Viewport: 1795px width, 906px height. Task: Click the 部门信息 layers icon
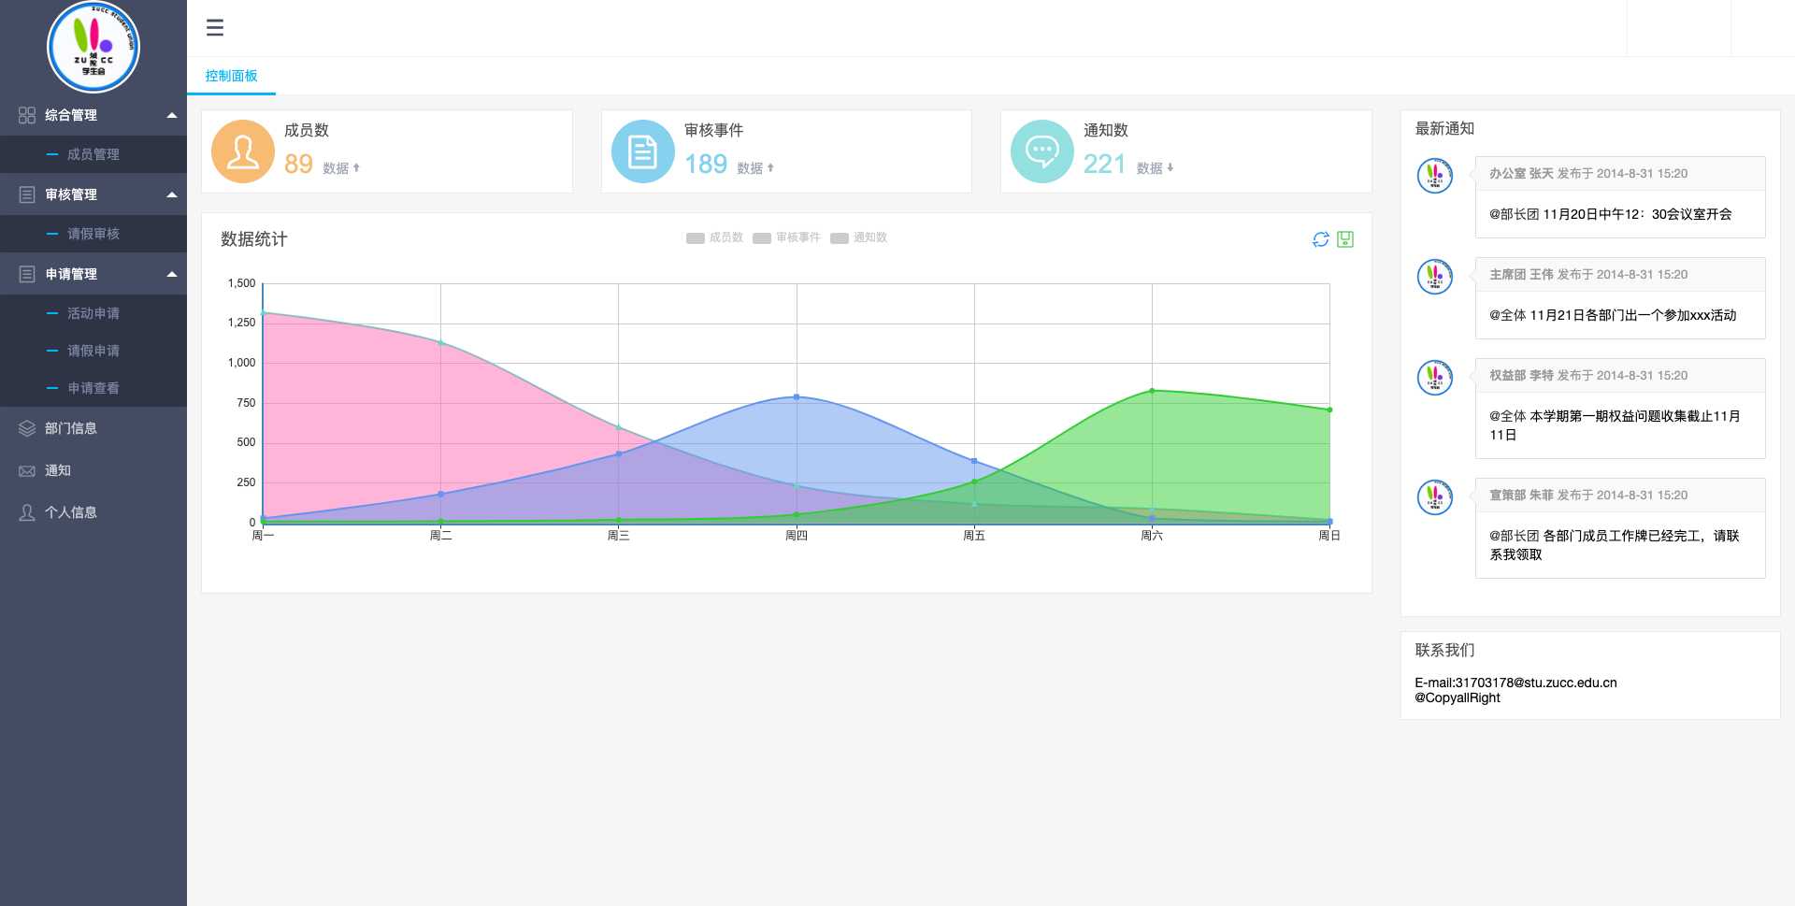(27, 428)
